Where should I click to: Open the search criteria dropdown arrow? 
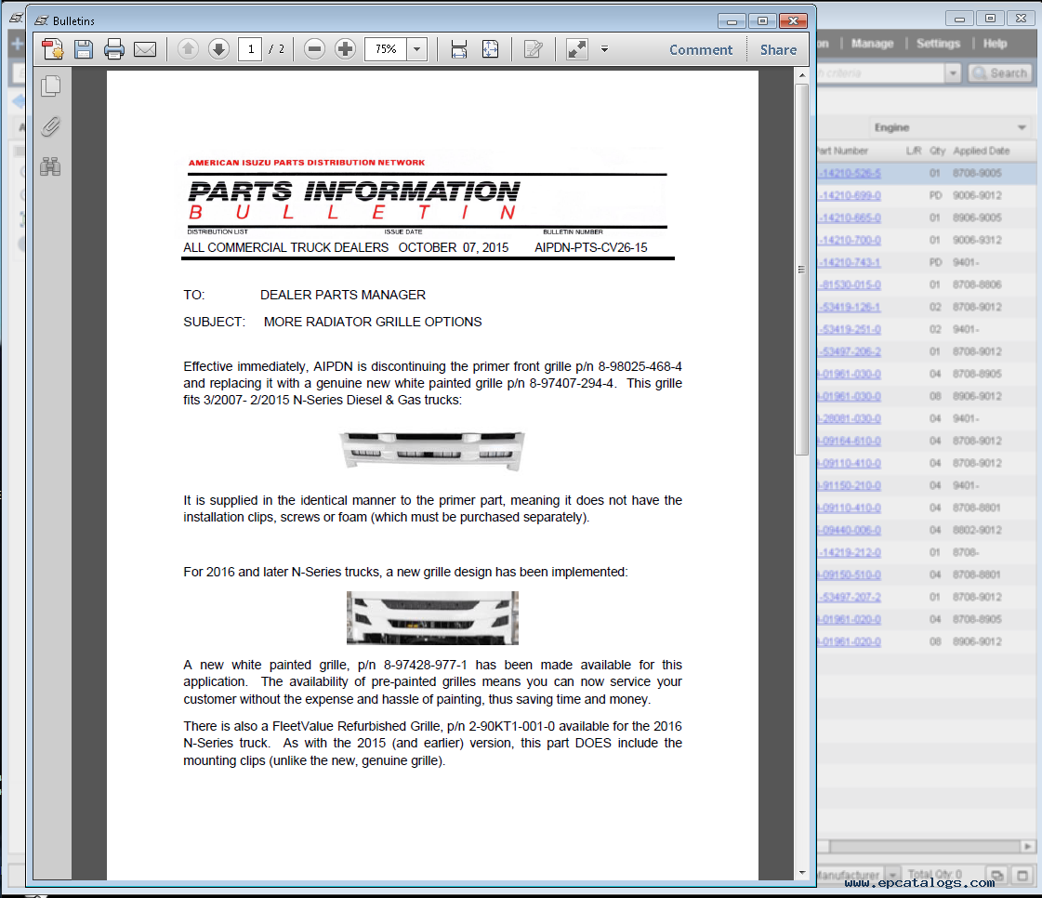[x=953, y=73]
